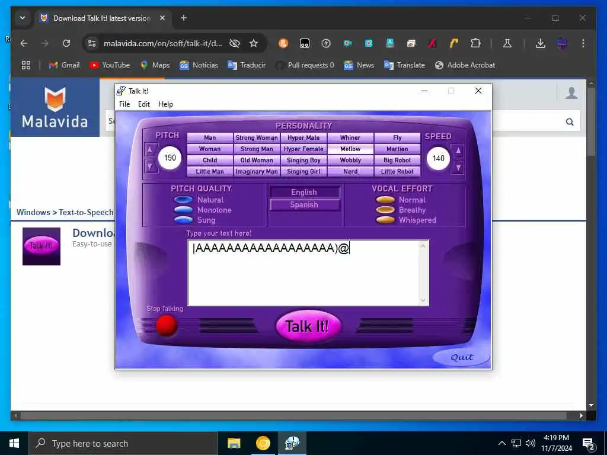
Task: Bookmark this page with the star
Action: click(254, 43)
